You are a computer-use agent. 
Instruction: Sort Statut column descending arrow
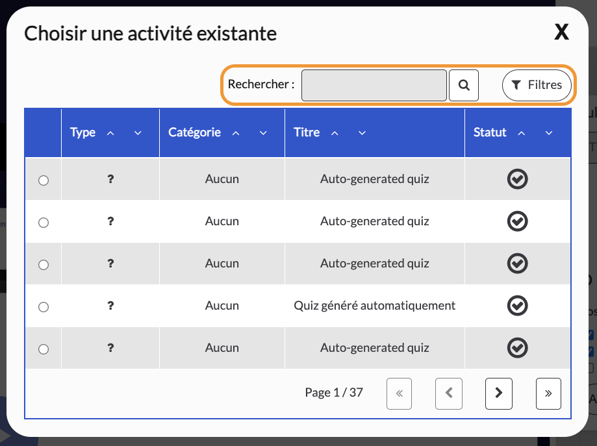coord(549,133)
